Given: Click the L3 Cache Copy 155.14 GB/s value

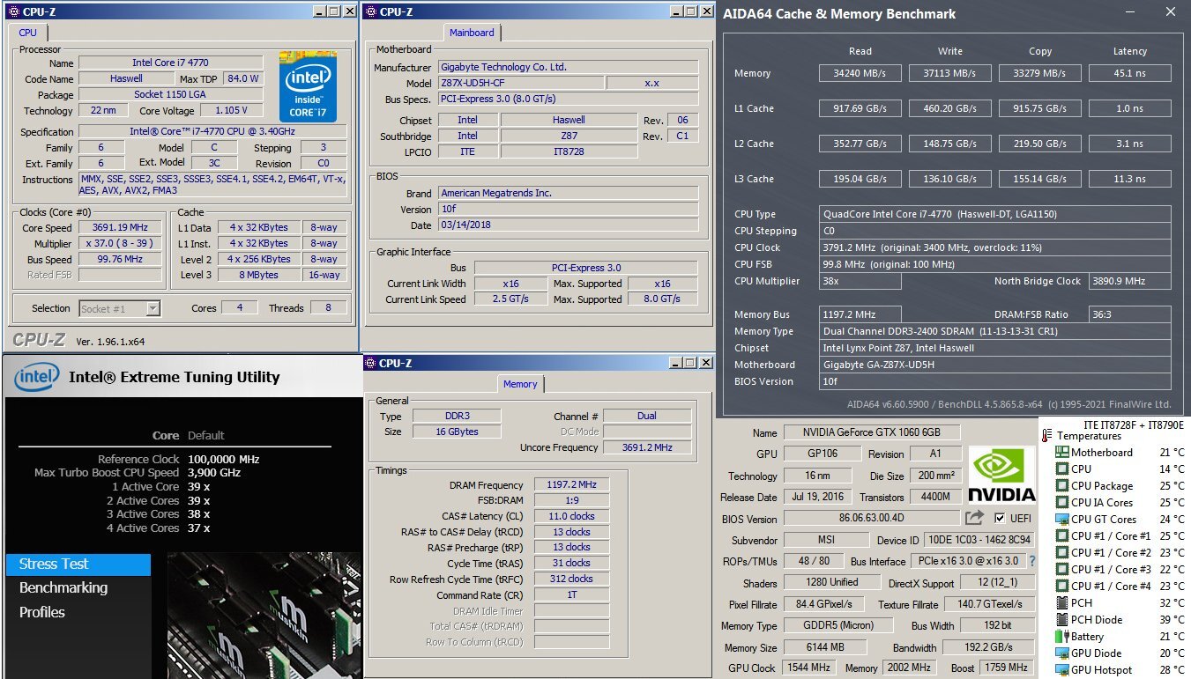Looking at the screenshot, I should coord(1040,180).
